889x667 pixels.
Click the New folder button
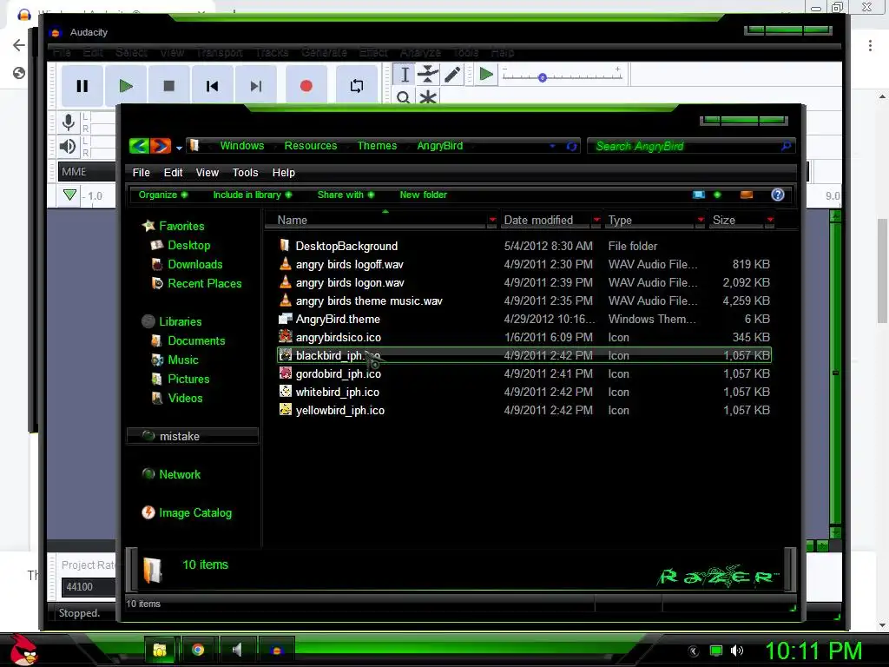pyautogui.click(x=423, y=195)
